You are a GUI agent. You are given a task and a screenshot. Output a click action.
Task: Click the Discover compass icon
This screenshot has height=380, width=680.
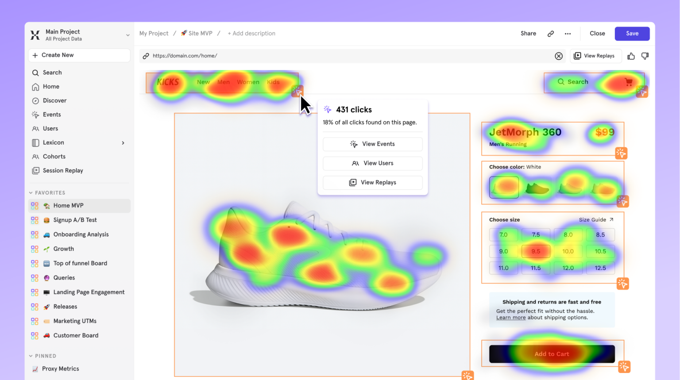coord(36,100)
